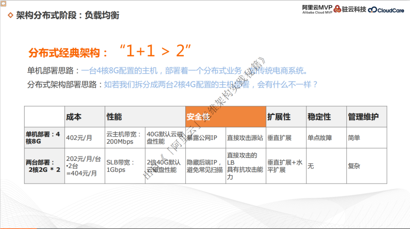Select the heading 分布式经典架构：
The image size is (410, 229).
68,53
